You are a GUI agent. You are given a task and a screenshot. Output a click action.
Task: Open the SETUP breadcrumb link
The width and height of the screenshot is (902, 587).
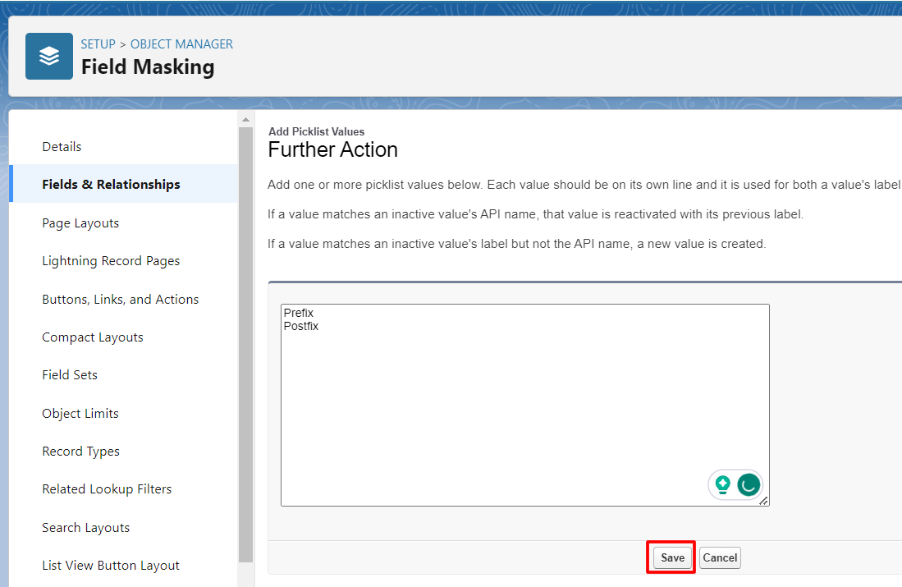98,44
